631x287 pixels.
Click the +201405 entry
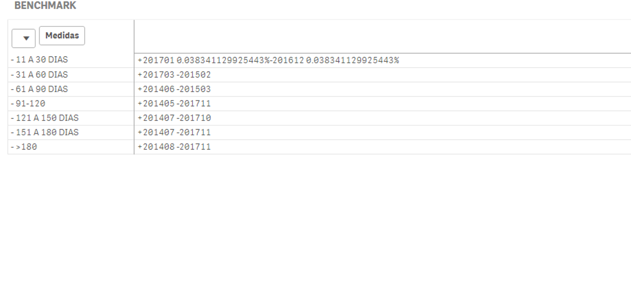[x=156, y=104]
